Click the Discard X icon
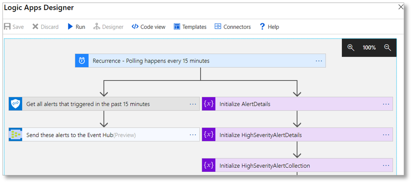Screen dimensions: 411x183 (x=35, y=27)
